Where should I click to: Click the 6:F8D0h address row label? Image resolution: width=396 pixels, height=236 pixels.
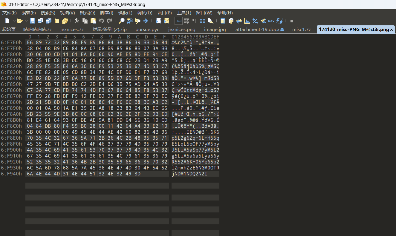[11, 132]
